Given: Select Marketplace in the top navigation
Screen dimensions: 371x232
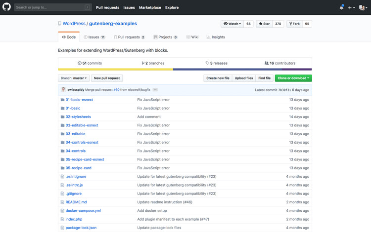Looking at the screenshot, I should pos(150,7).
